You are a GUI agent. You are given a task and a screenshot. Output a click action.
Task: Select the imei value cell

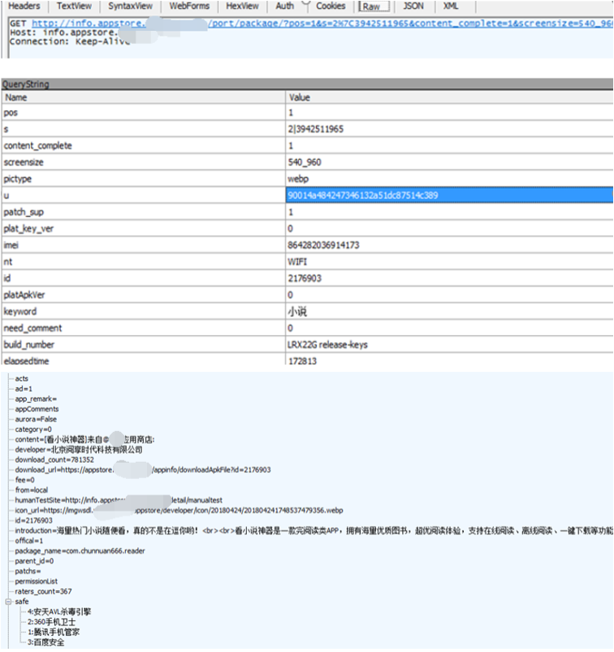pyautogui.click(x=449, y=245)
